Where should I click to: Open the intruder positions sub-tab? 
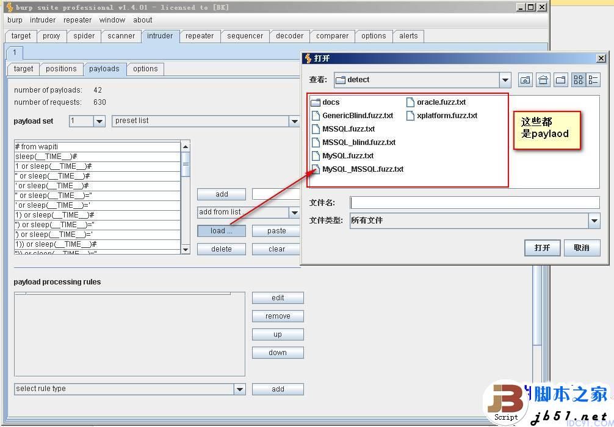pyautogui.click(x=61, y=69)
